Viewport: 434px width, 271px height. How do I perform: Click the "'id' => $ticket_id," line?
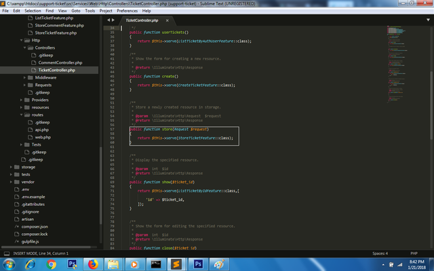point(165,200)
